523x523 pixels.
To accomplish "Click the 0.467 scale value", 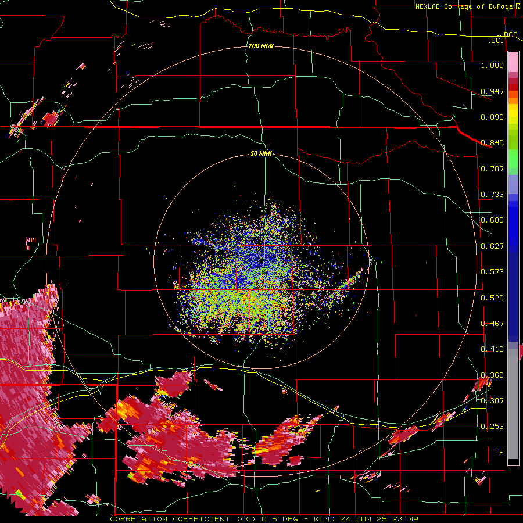I will [492, 324].
